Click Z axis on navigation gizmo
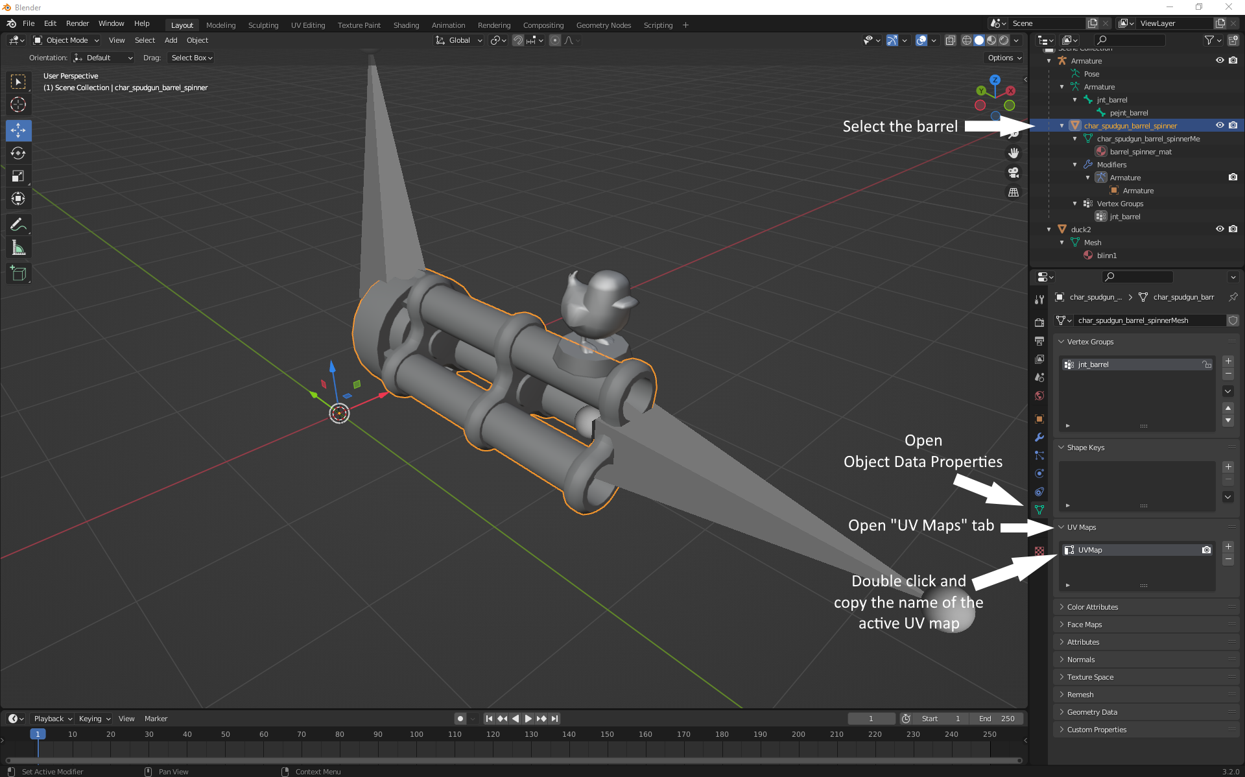Viewport: 1245px width, 777px height. click(995, 80)
